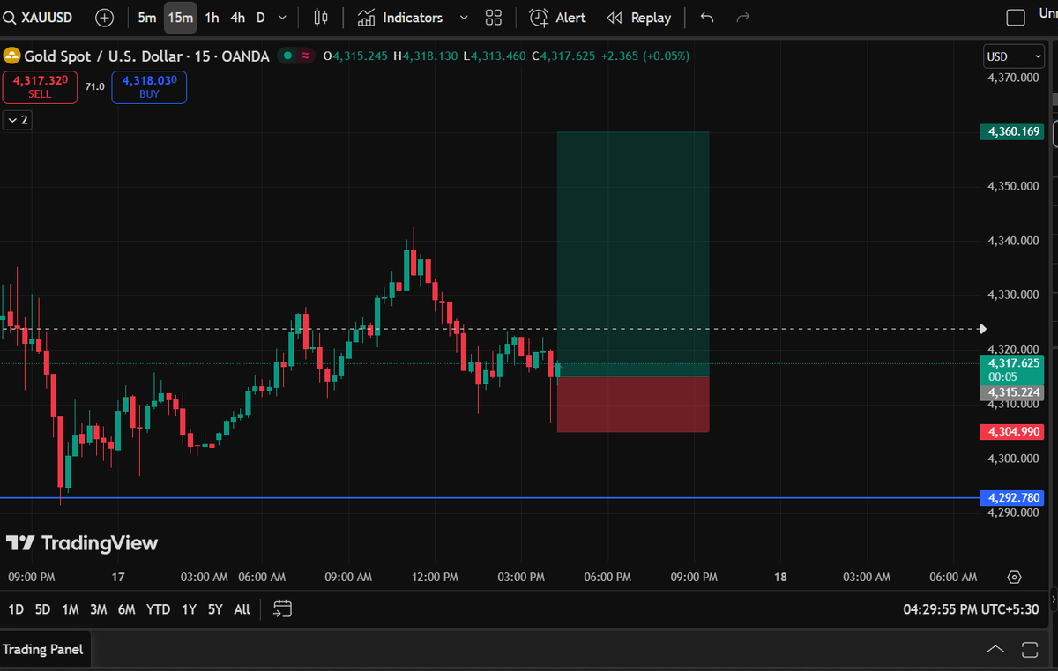This screenshot has width=1058, height=671.
Task: Set date range to 1D
Action: point(16,609)
